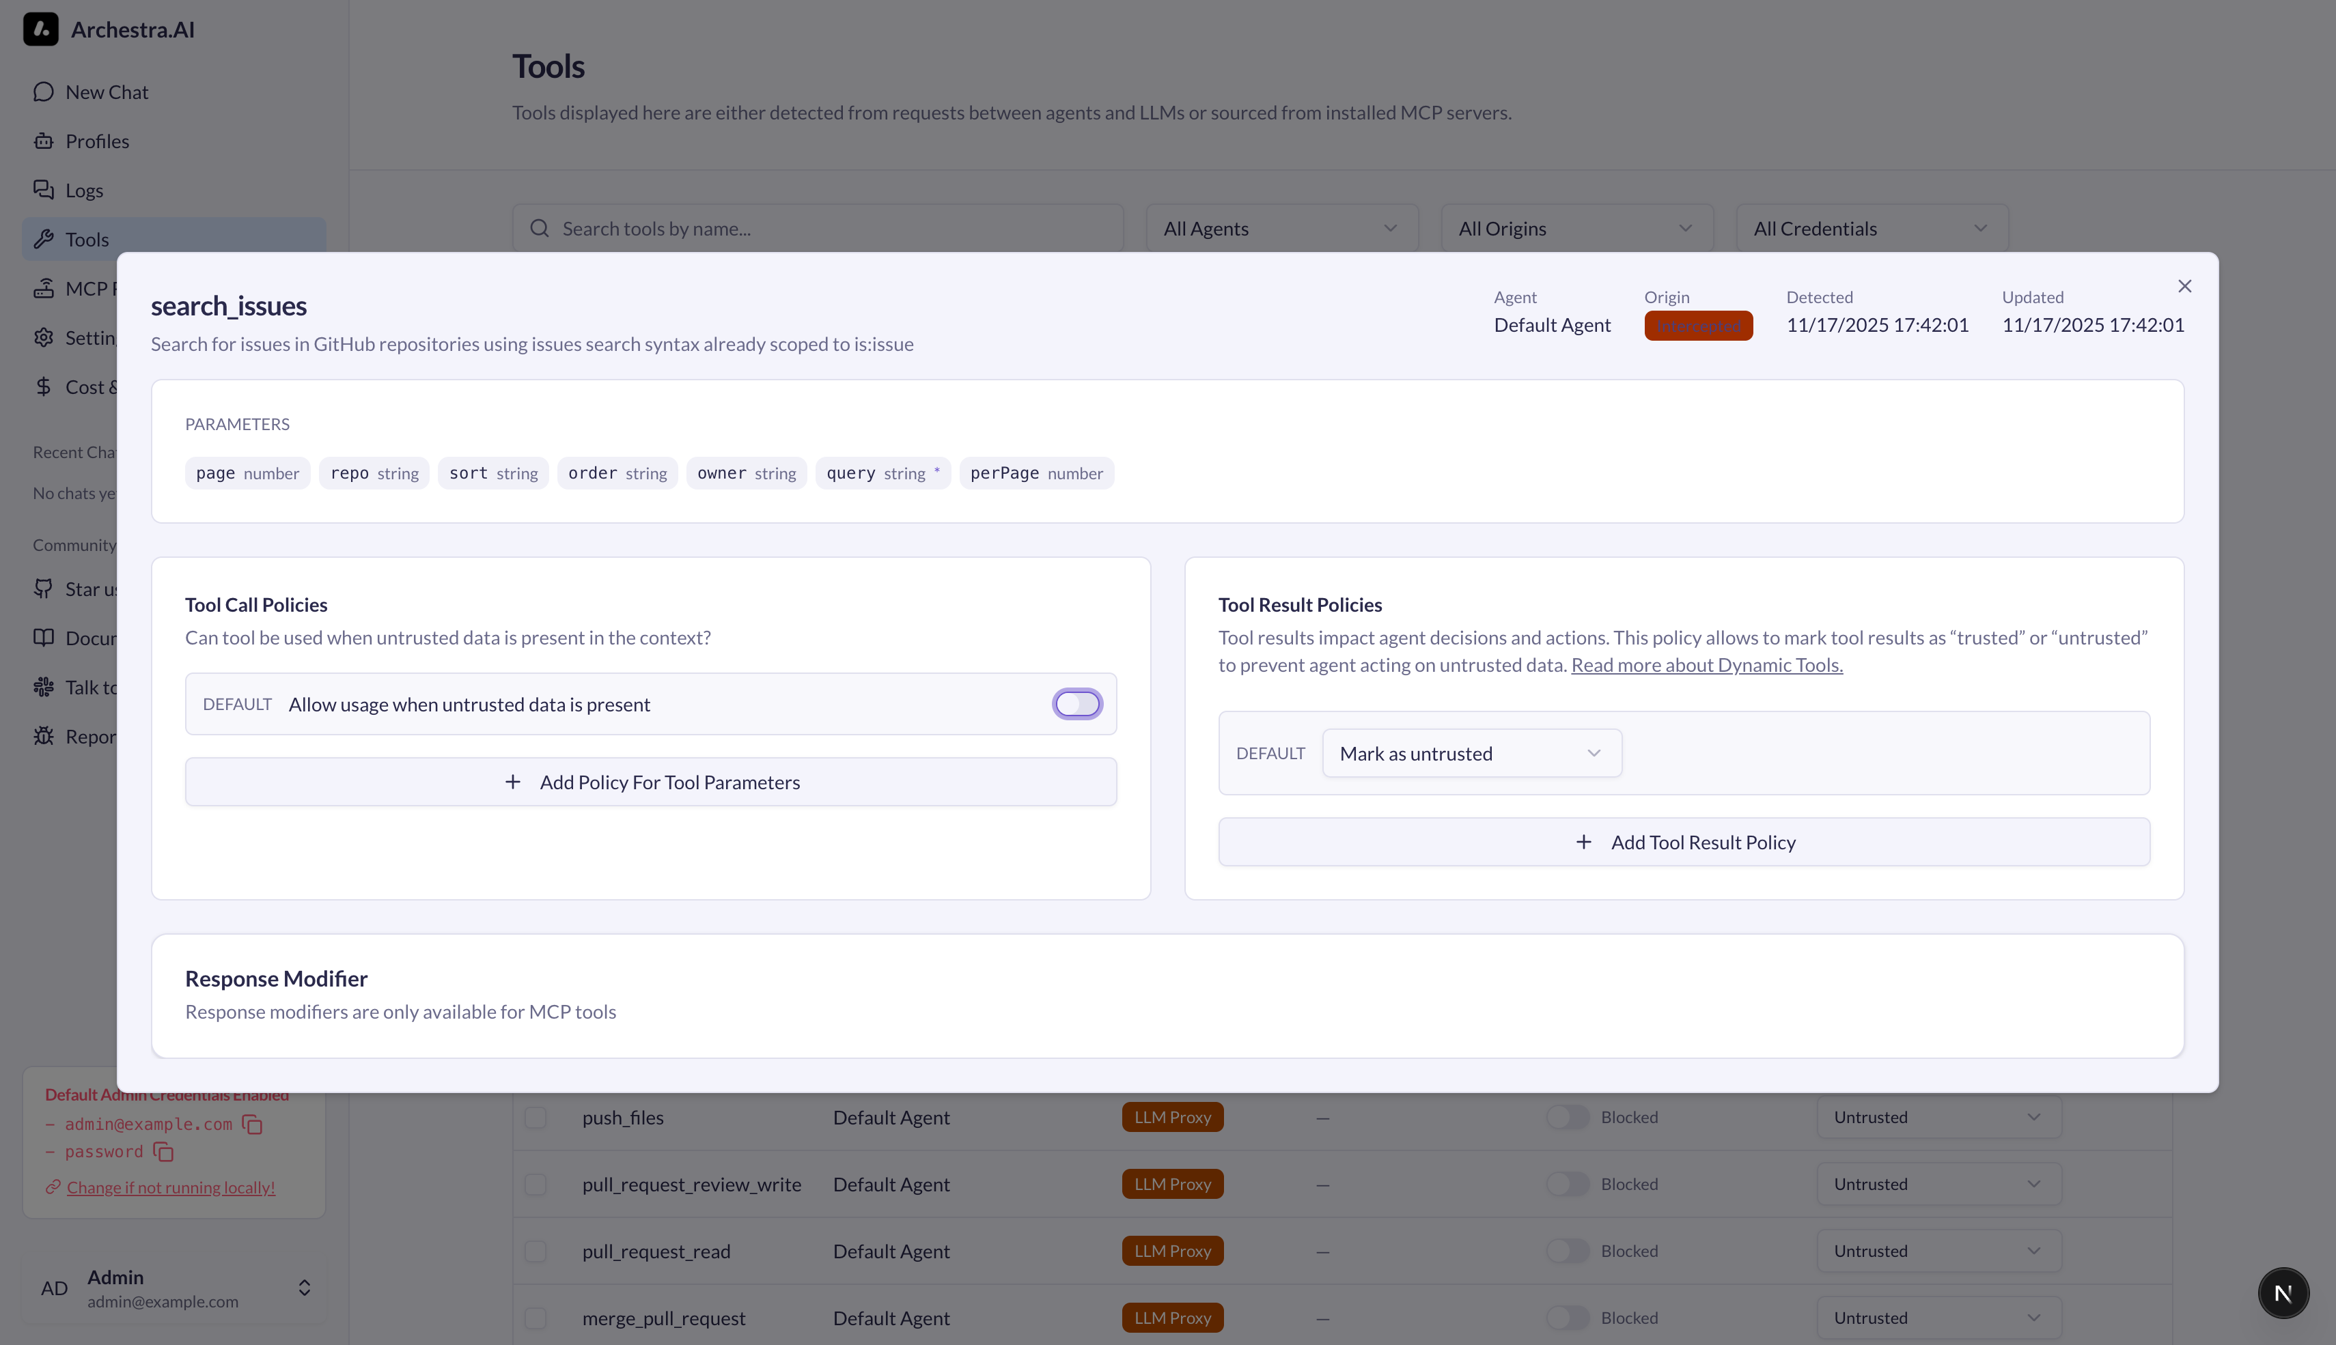Image resolution: width=2336 pixels, height=1345 pixels.
Task: Open Read more about Dynamic Tools link
Action: [x=1706, y=665]
